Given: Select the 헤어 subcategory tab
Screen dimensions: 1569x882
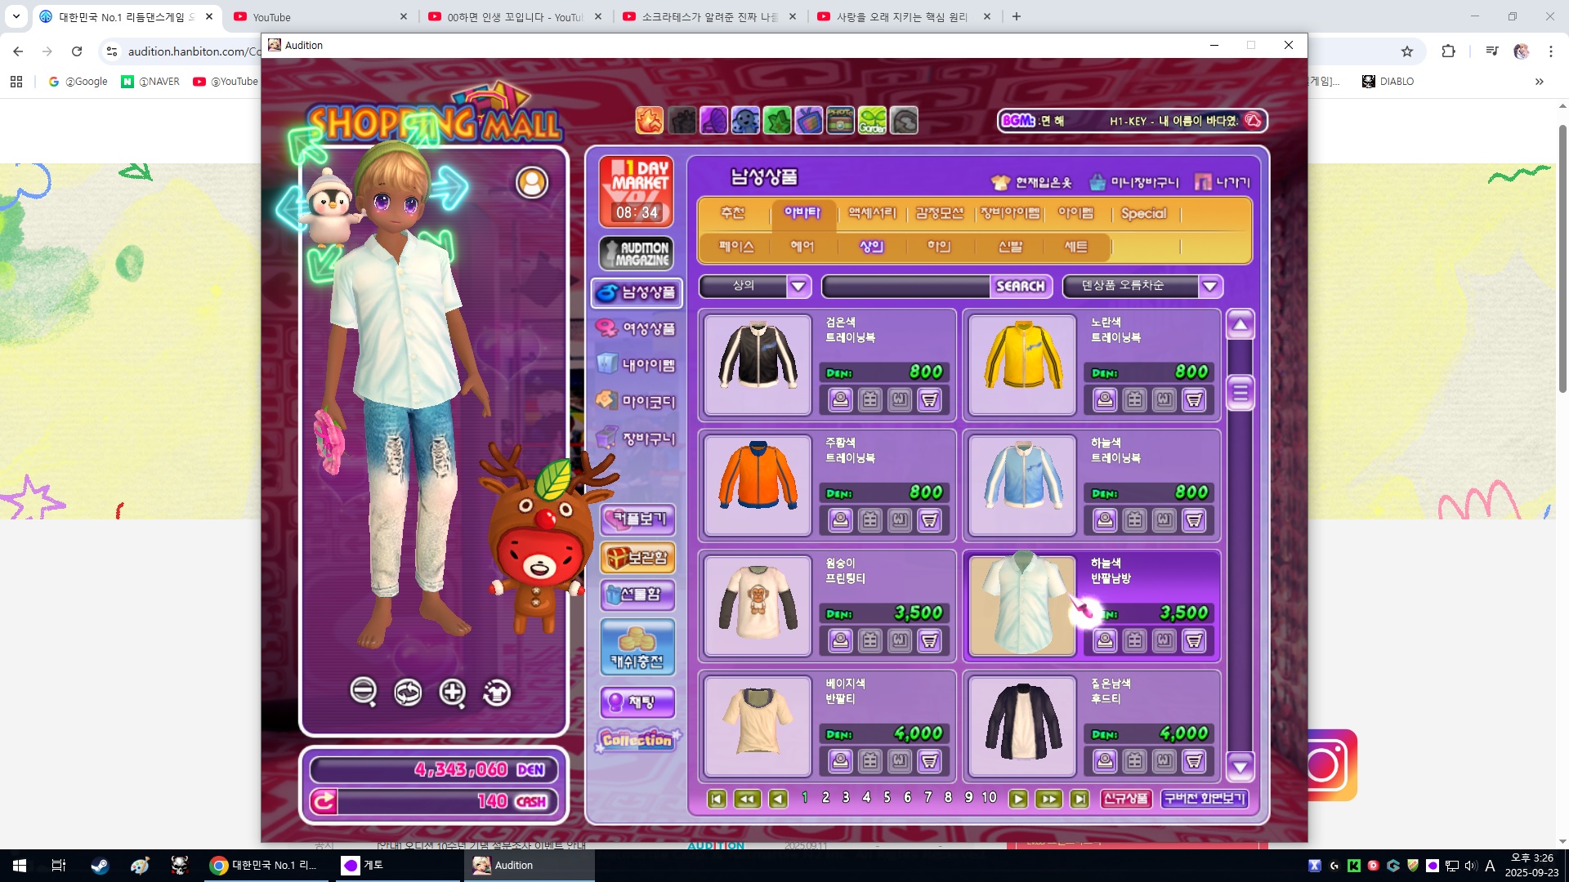Looking at the screenshot, I should tap(802, 246).
